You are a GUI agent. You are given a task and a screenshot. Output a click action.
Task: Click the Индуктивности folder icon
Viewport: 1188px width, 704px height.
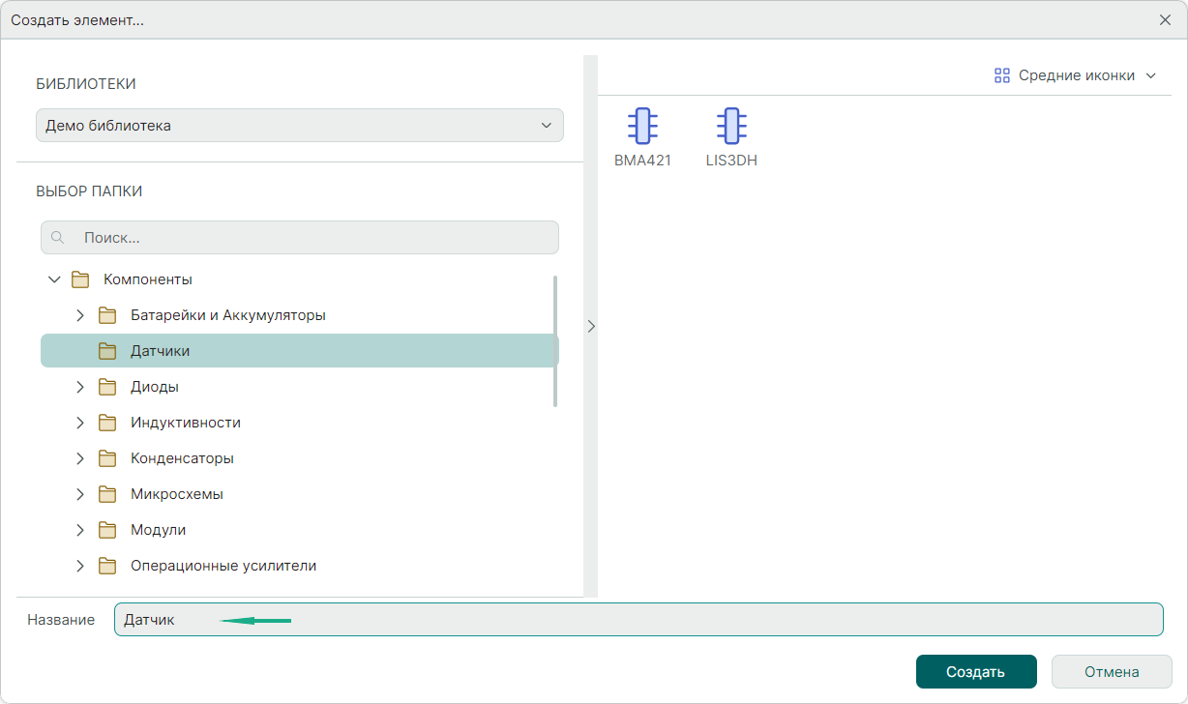[x=107, y=423]
